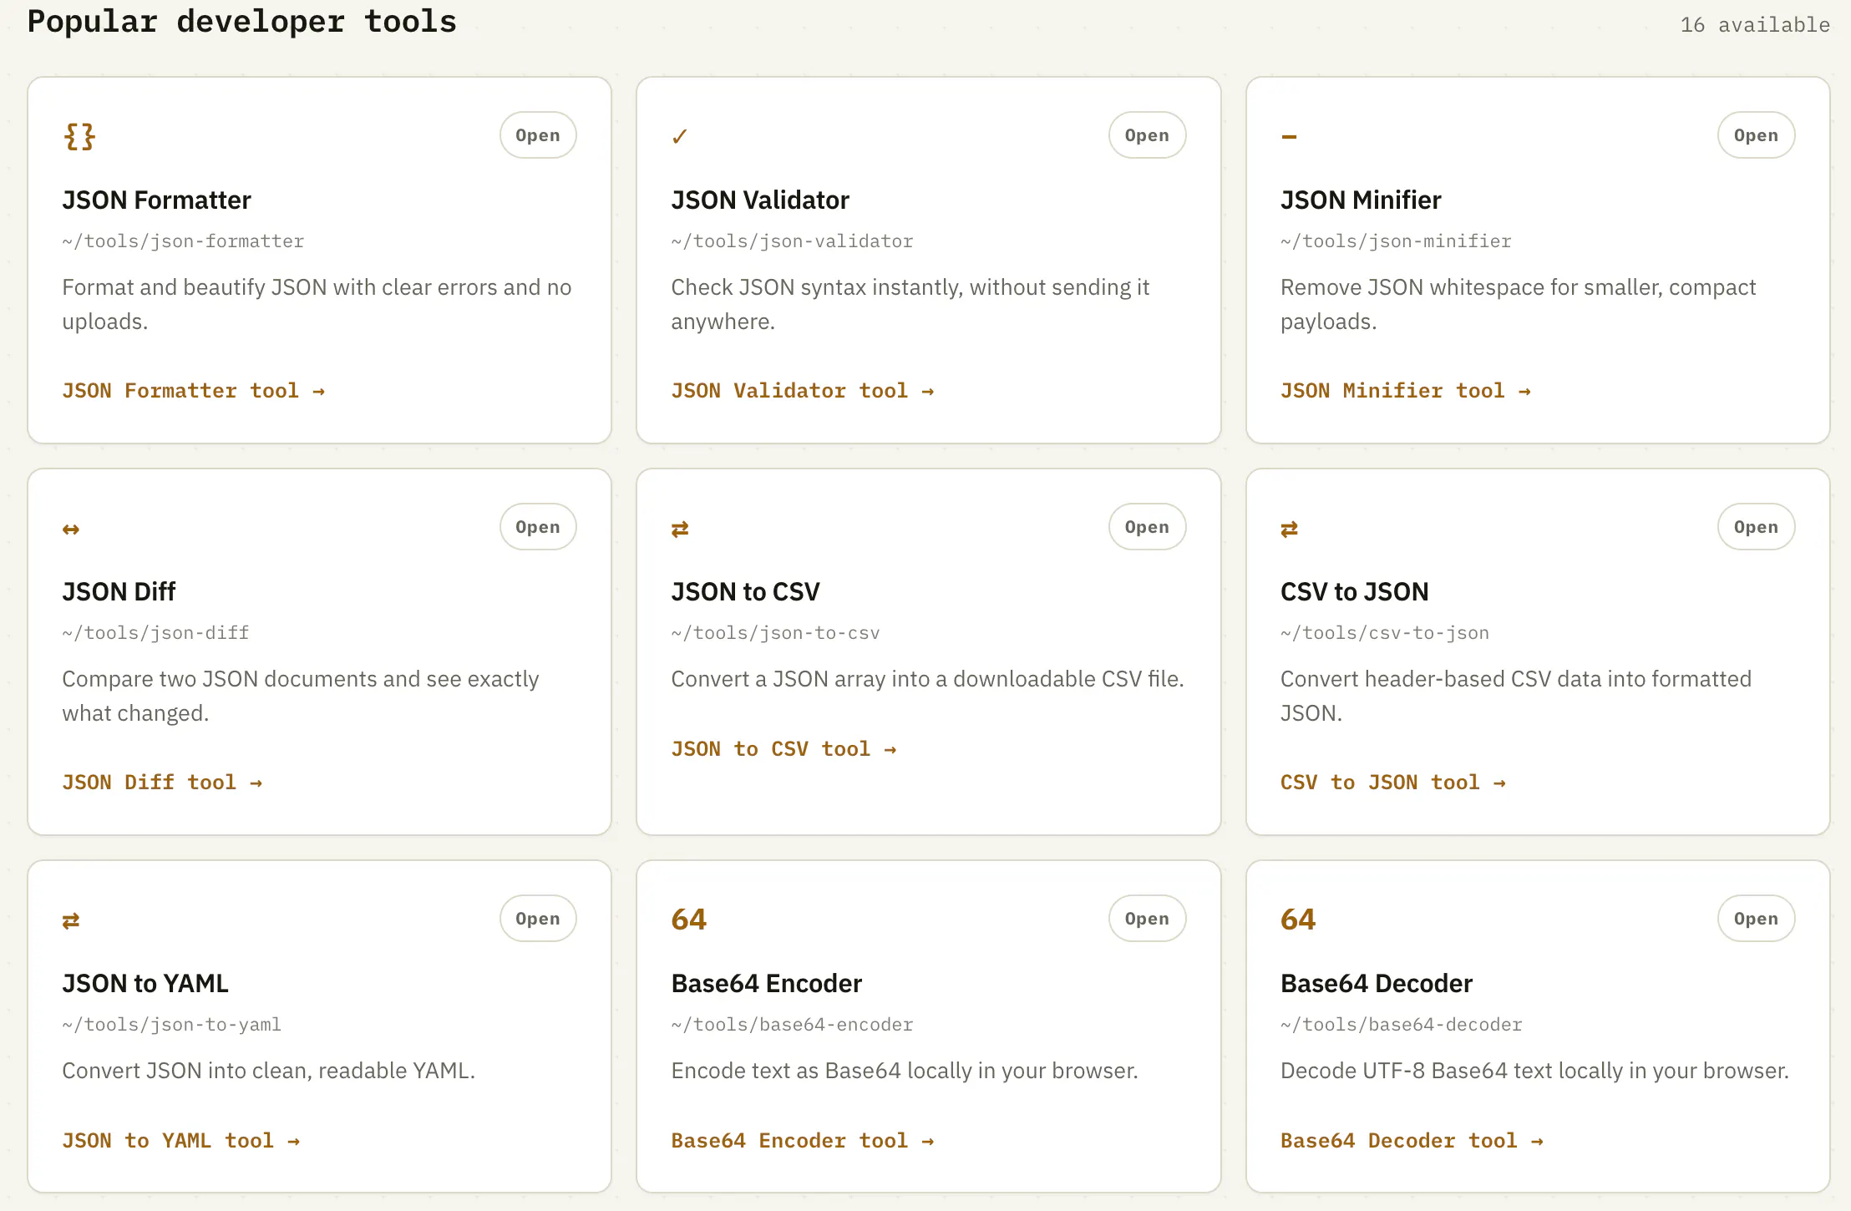The height and width of the screenshot is (1211, 1851).
Task: Click the description "Encode text as Base64 locally"
Action: [905, 1071]
